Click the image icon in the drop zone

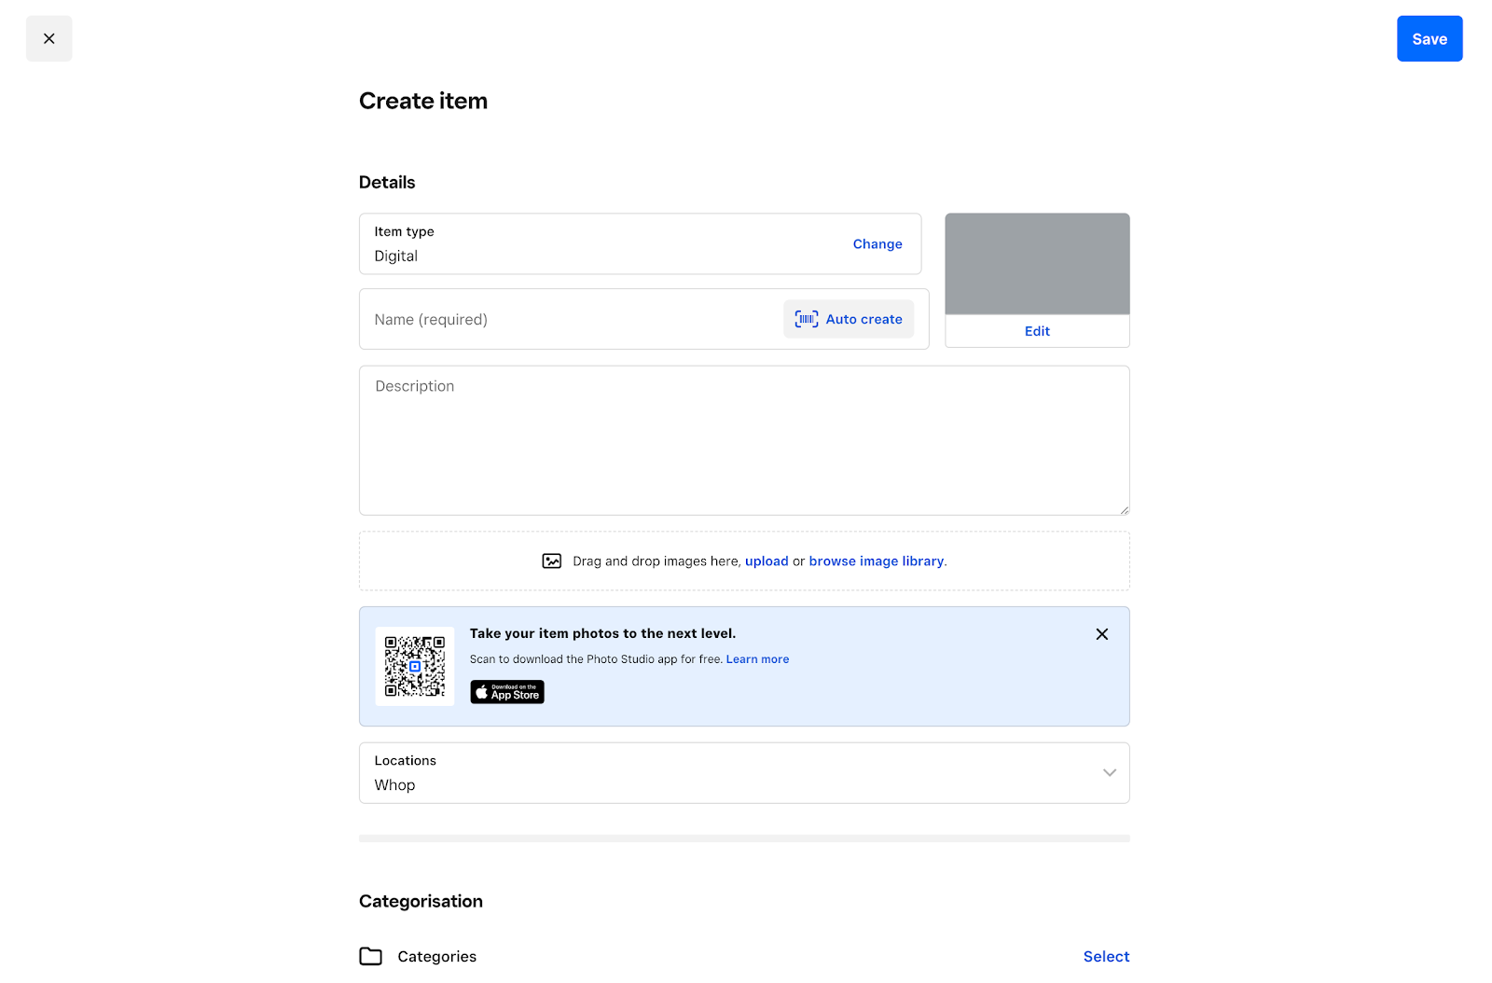coord(552,561)
